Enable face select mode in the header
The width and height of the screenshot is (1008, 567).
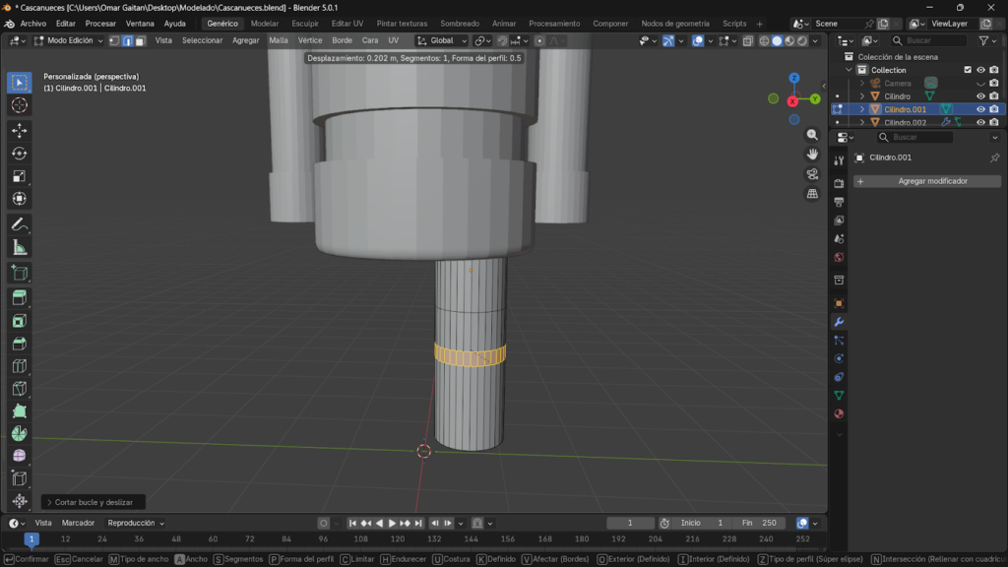click(x=141, y=40)
